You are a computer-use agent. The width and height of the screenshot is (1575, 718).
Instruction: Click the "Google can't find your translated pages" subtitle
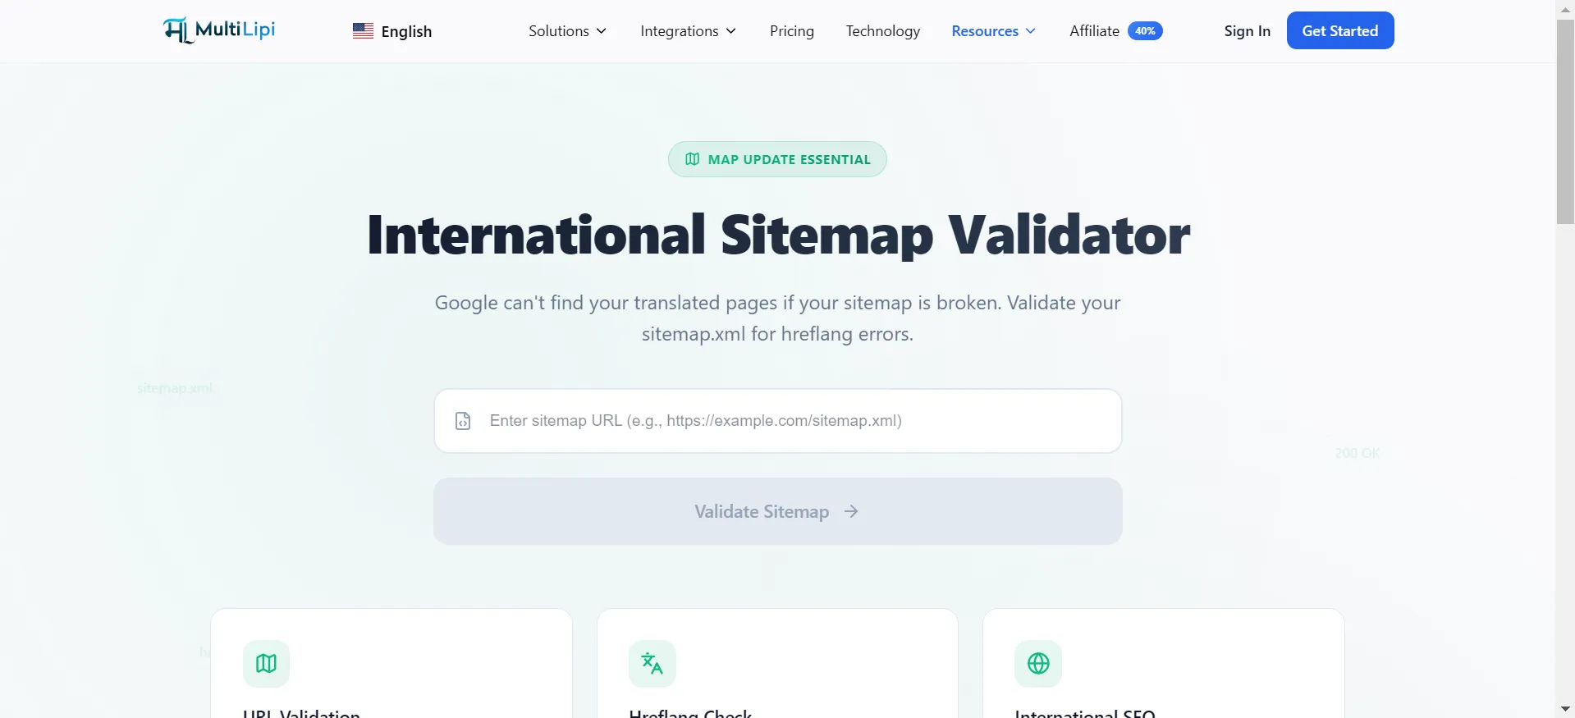click(778, 318)
